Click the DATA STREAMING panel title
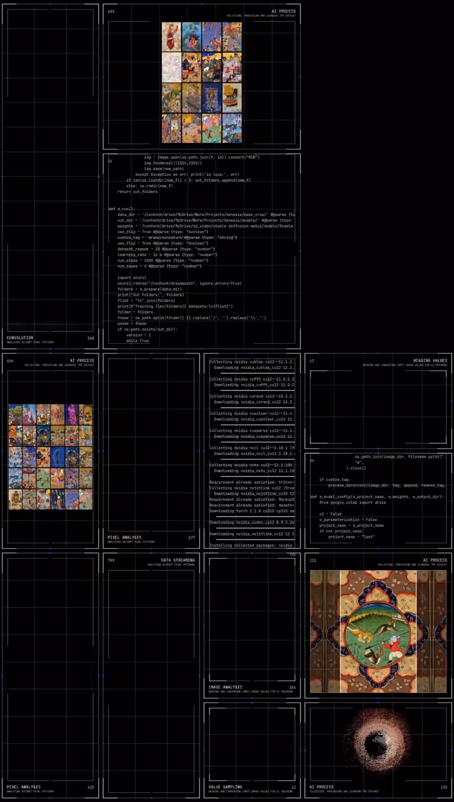Screen dimensions: 454x802 click(178, 560)
